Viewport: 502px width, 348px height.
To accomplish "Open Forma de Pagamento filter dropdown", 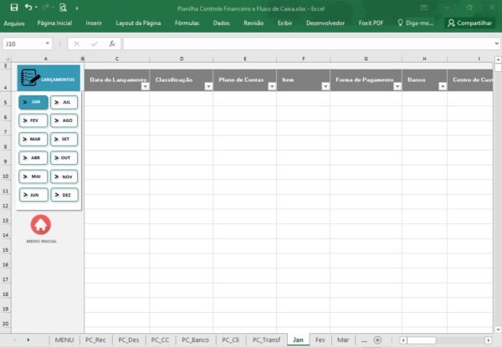I will tap(397, 86).
